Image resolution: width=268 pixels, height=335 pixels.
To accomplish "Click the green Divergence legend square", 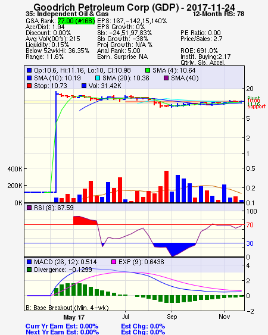I will pyautogui.click(x=29, y=270).
